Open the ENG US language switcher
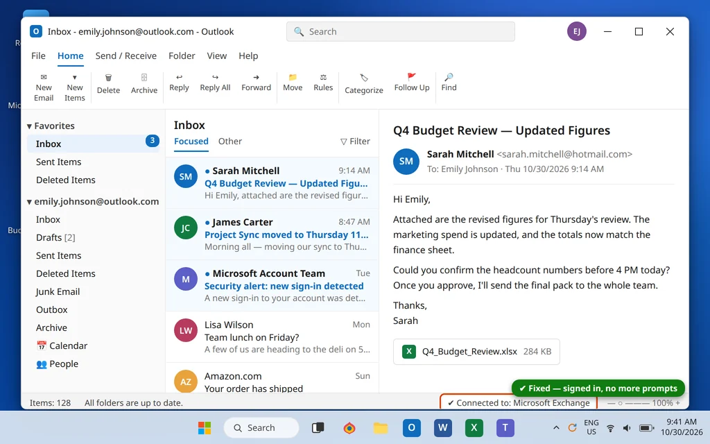 tap(591, 427)
